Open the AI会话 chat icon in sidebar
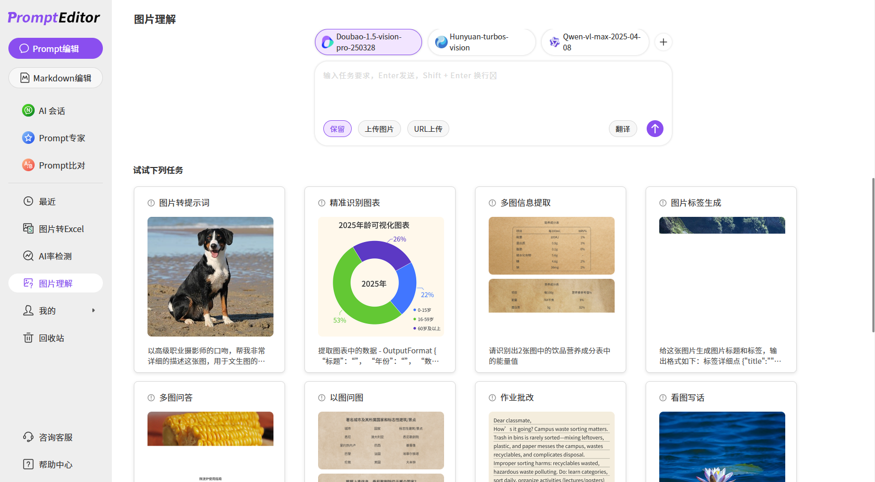This screenshot has height=482, width=875. coord(28,110)
